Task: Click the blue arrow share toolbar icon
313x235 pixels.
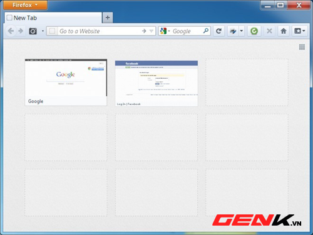Action: tap(233, 31)
